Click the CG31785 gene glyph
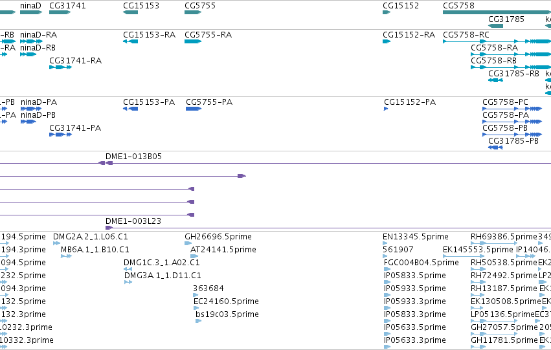Viewport: 551px width, 350px height. [x=495, y=26]
